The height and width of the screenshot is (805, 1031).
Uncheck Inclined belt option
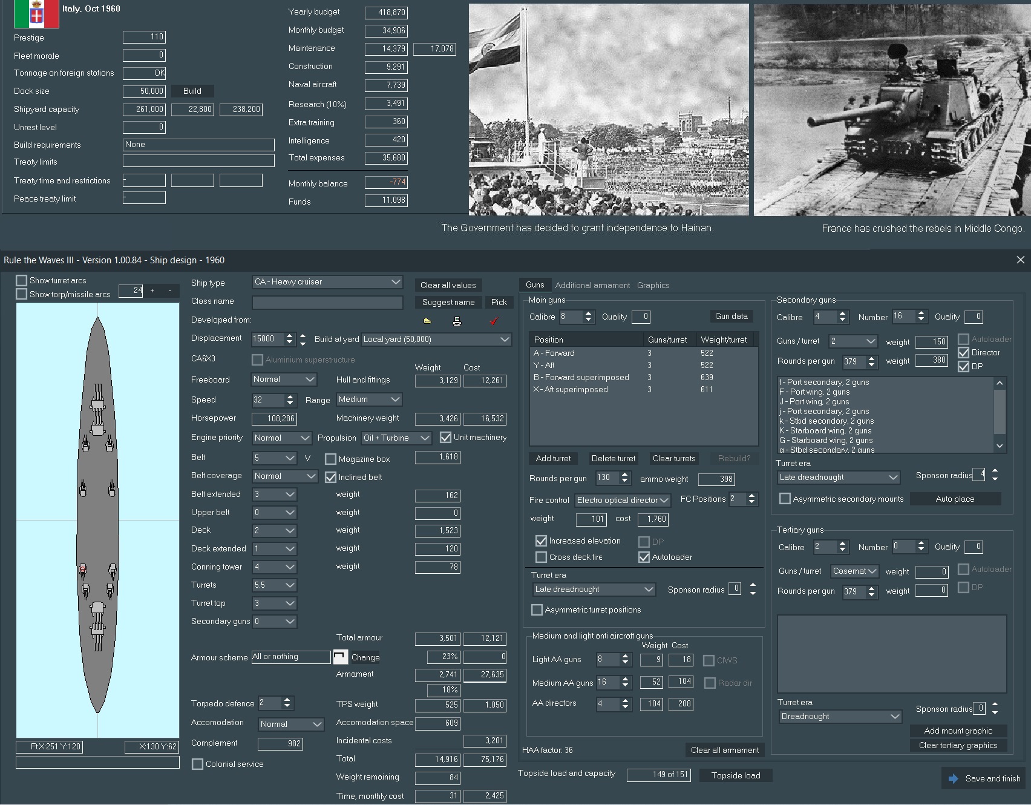(330, 477)
